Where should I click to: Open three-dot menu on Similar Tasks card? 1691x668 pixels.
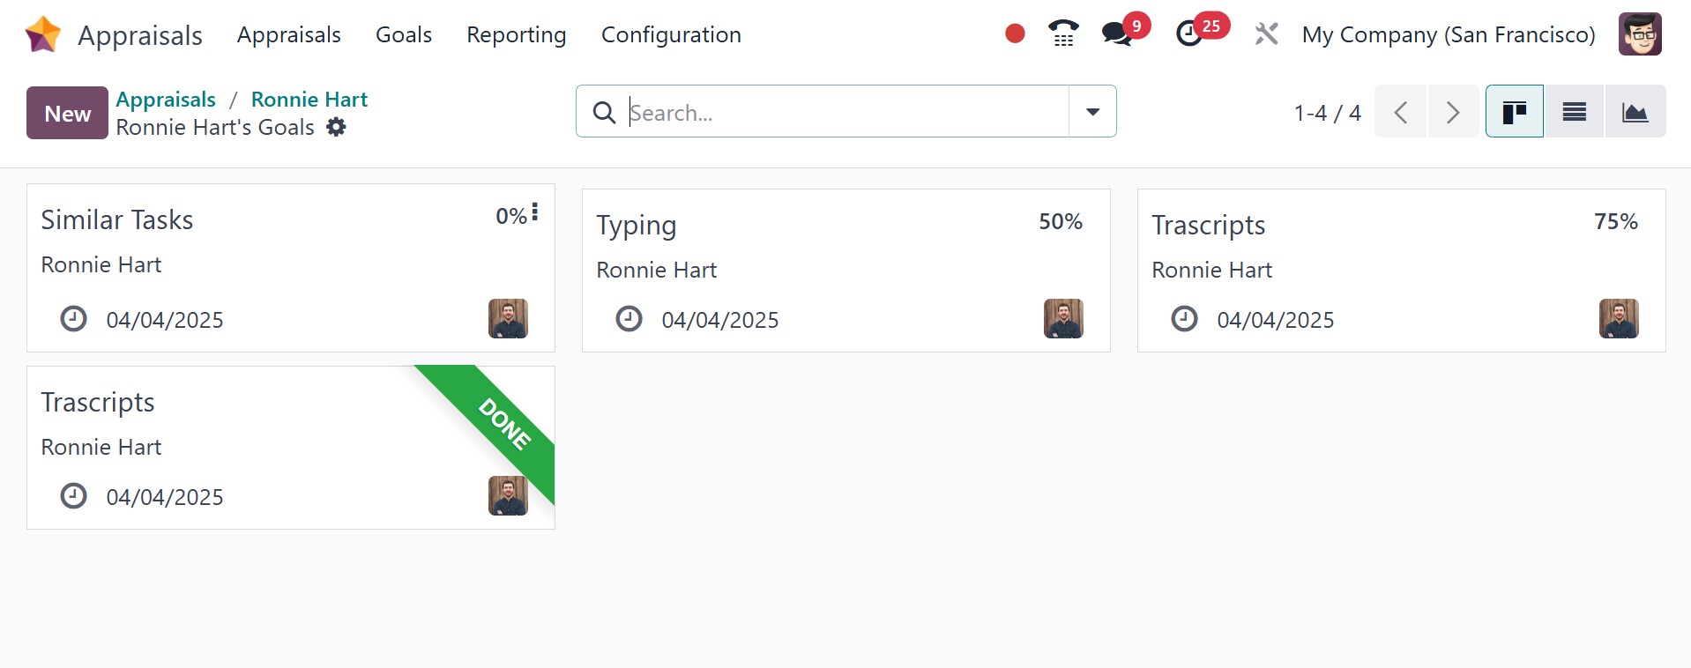(x=534, y=212)
